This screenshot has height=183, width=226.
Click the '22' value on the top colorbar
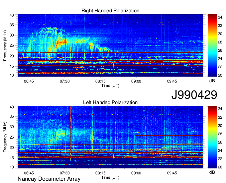point(220,67)
